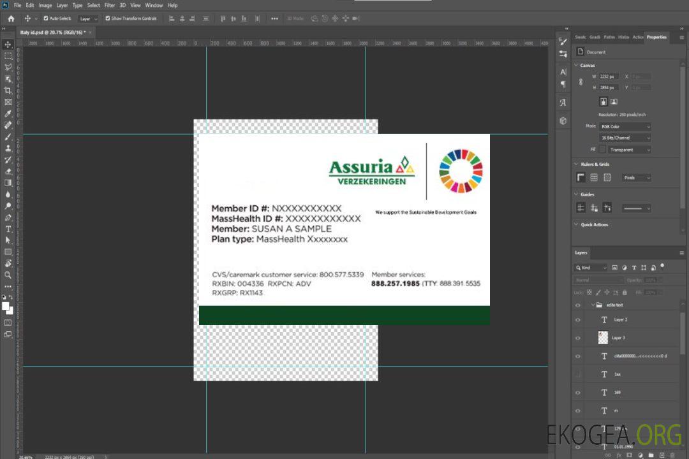Screen dimensions: 689x459
Task: Open the Fill Transparent dropdown
Action: [x=630, y=150]
